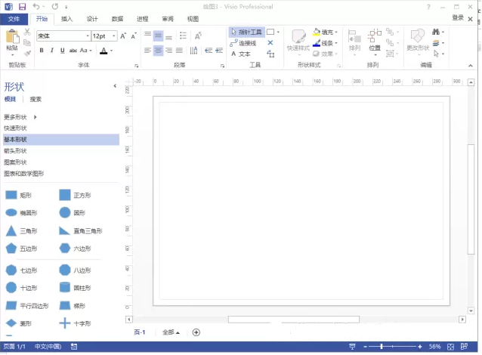The image size is (482, 355).
Task: Open the 插入 ribbon tab
Action: pyautogui.click(x=67, y=18)
